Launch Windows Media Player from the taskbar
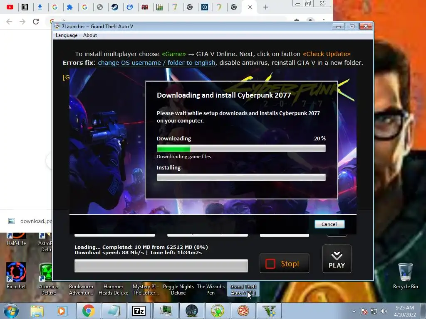The width and height of the screenshot is (426, 319). [x=62, y=311]
